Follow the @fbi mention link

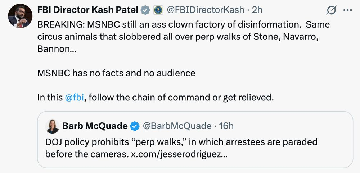pyautogui.click(x=75, y=97)
